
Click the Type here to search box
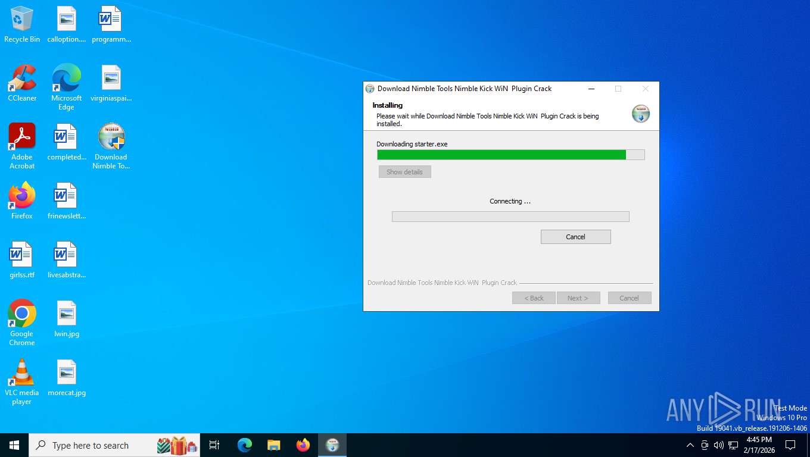pos(114,445)
